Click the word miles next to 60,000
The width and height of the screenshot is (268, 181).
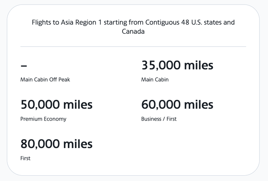click(x=199, y=104)
